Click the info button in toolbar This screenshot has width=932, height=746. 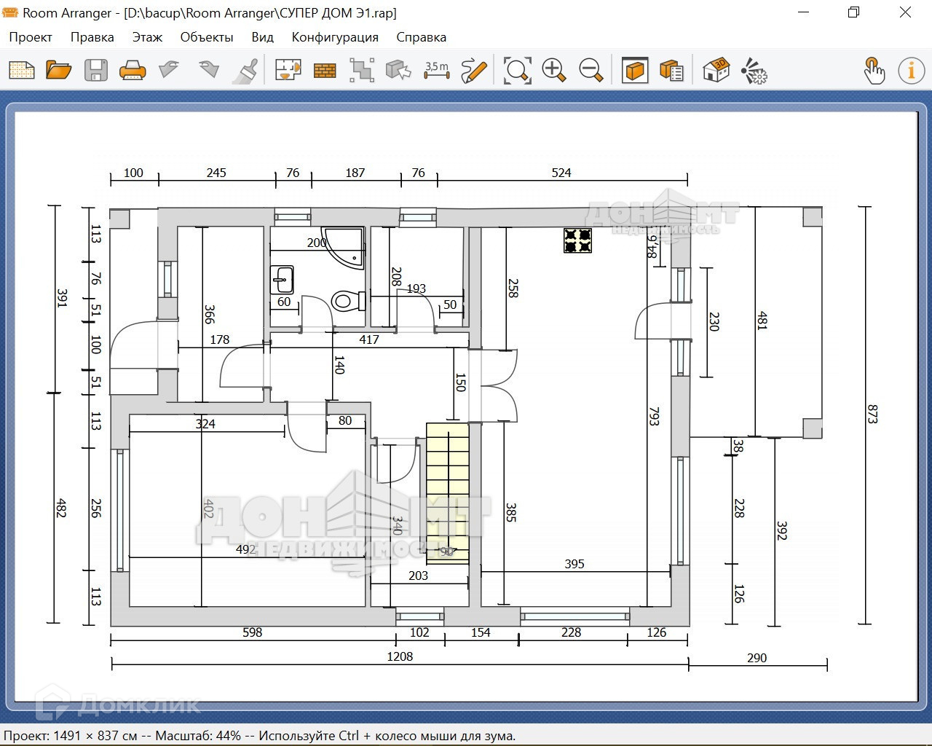coord(911,71)
